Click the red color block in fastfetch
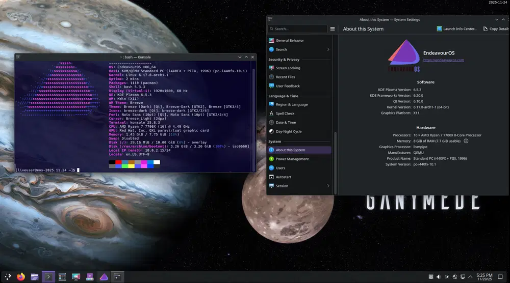This screenshot has width=510, height=283. pos(118,162)
